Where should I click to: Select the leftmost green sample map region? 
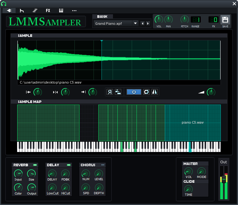tap(48, 123)
